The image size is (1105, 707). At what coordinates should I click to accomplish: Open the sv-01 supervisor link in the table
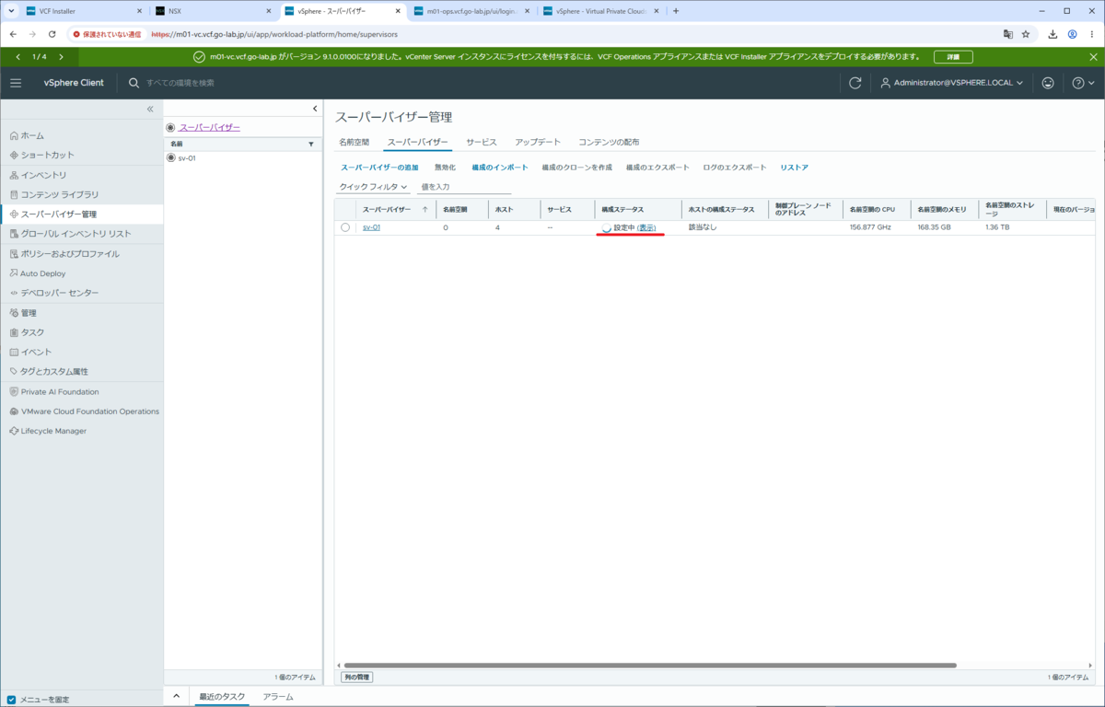point(371,227)
